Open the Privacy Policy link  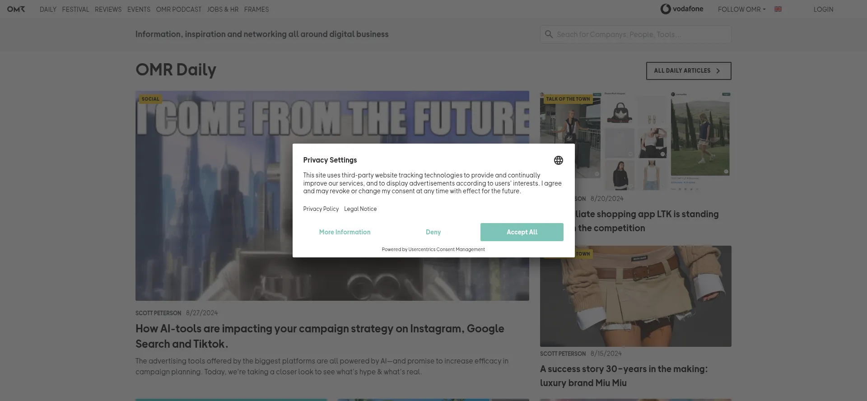click(x=321, y=209)
